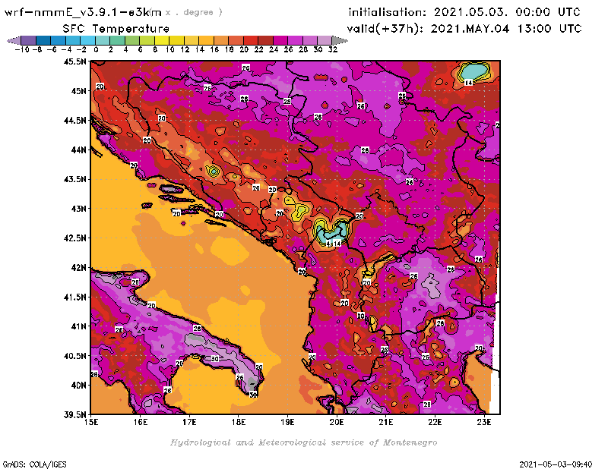The height and width of the screenshot is (469, 608).
Task: Click the '15E' longitude axis label
Action: tap(91, 422)
